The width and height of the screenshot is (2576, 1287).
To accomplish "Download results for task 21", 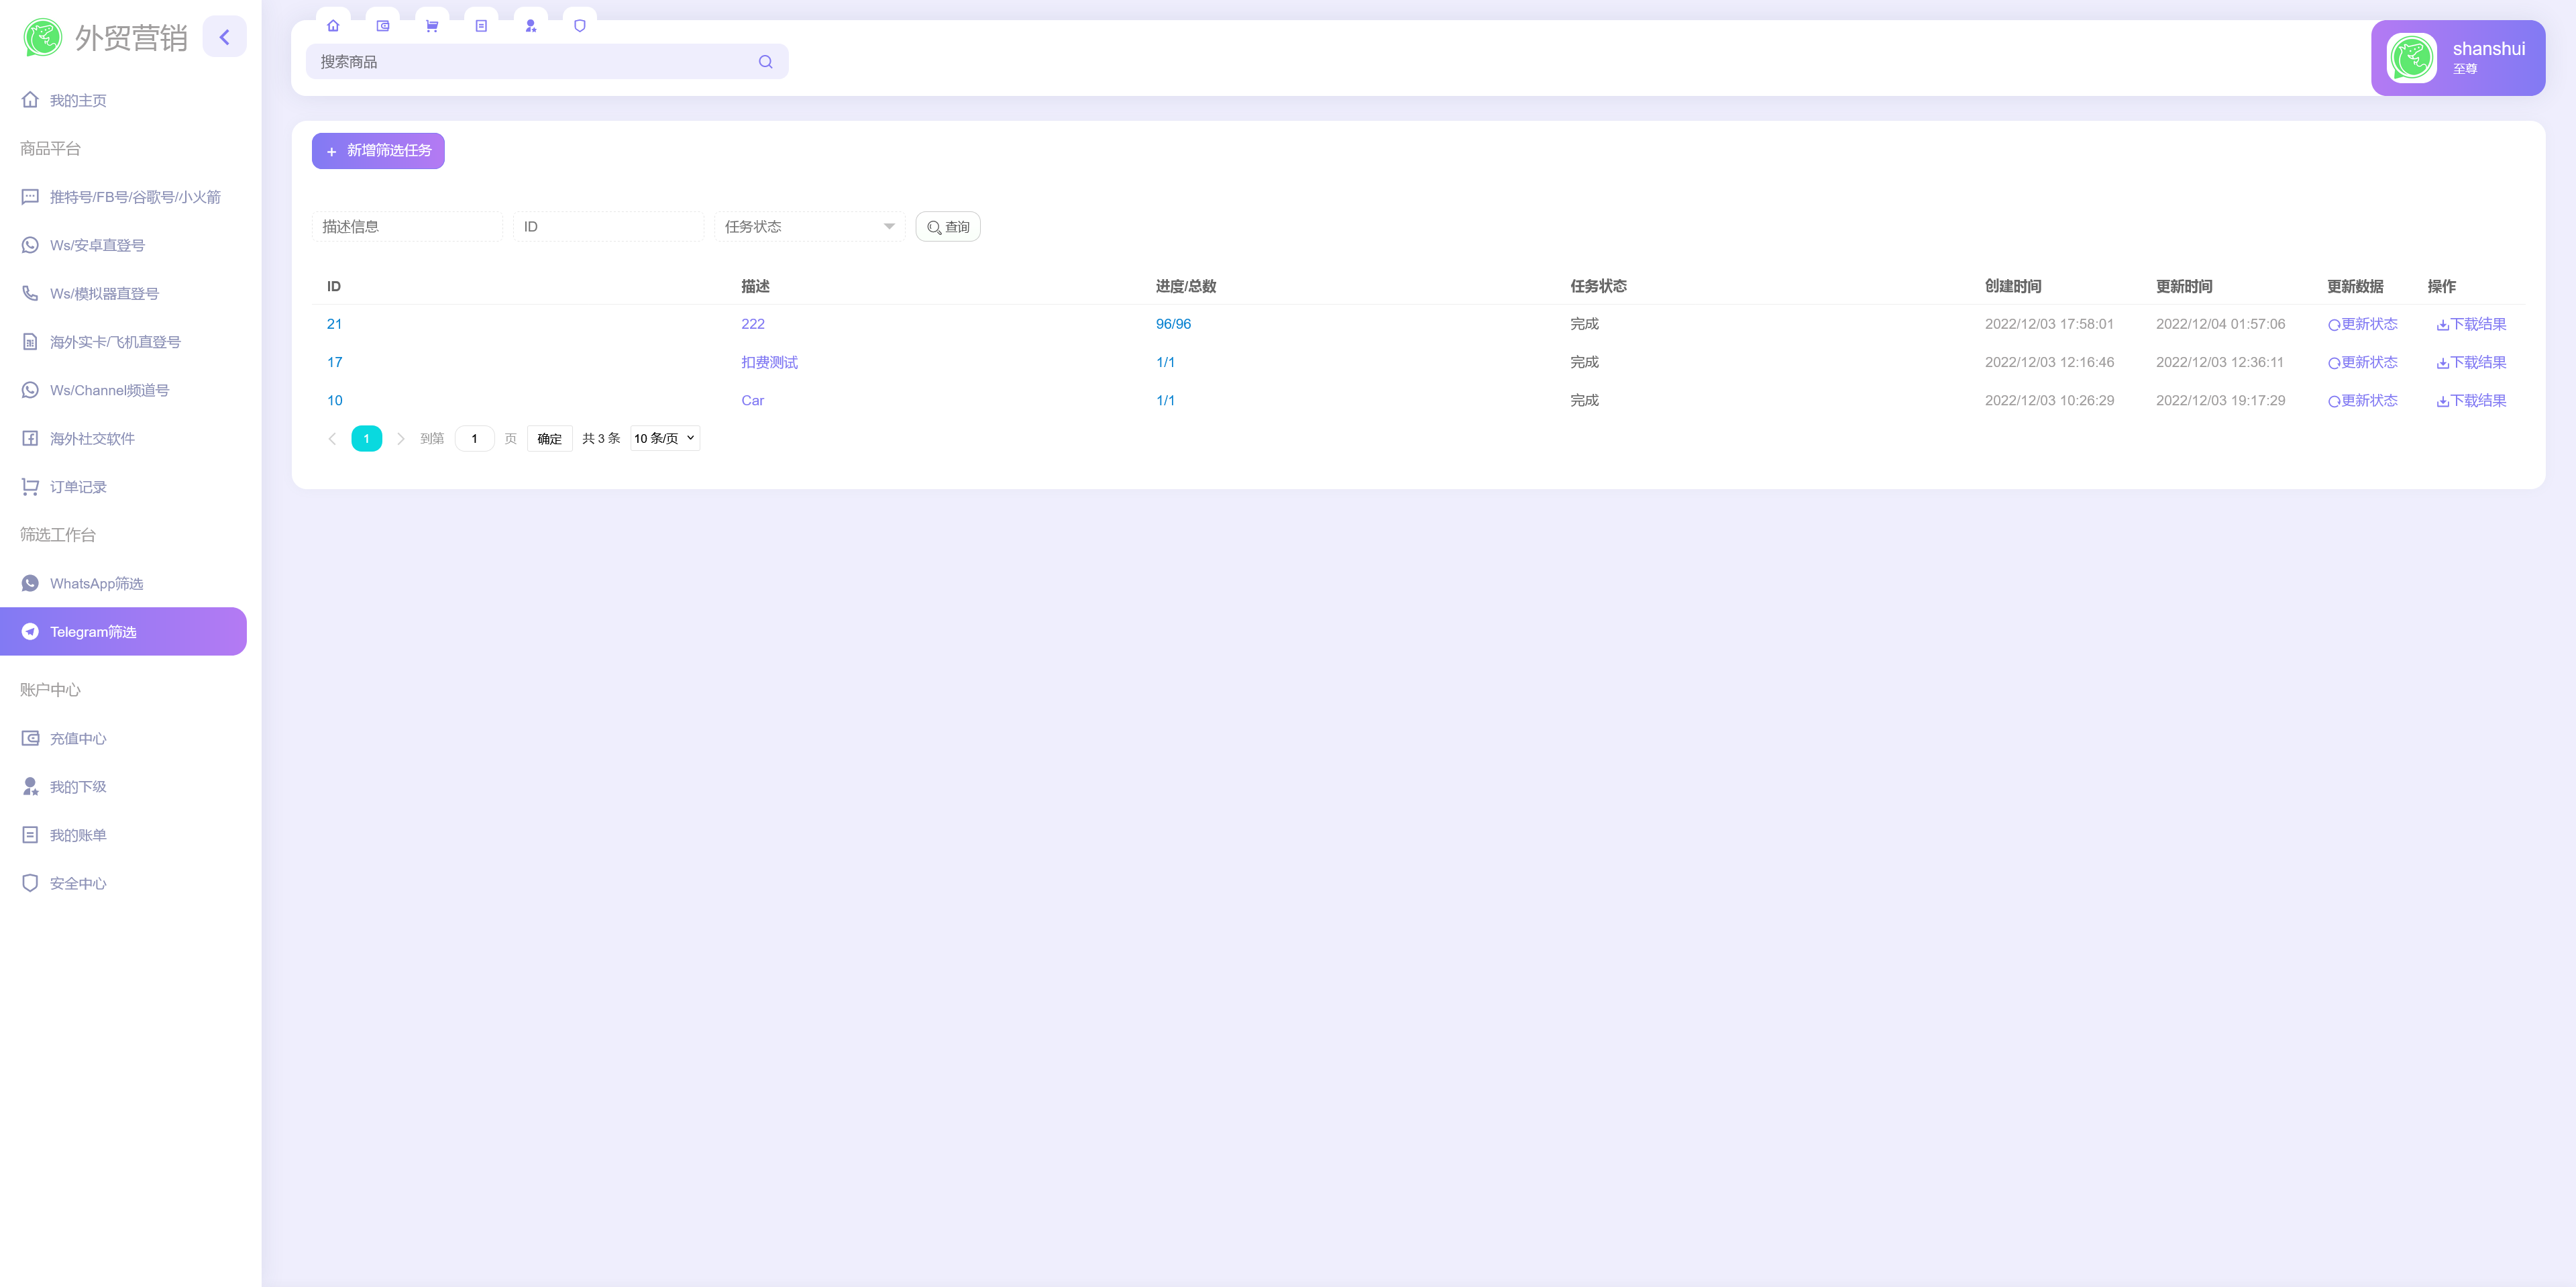I will click(2471, 323).
